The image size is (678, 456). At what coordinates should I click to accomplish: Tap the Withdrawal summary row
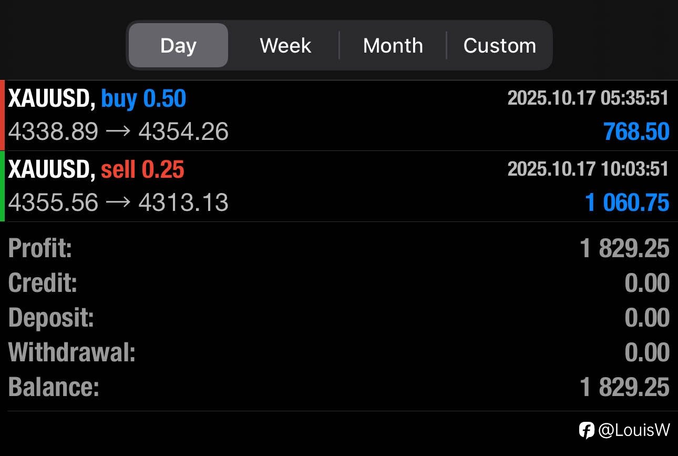338,352
